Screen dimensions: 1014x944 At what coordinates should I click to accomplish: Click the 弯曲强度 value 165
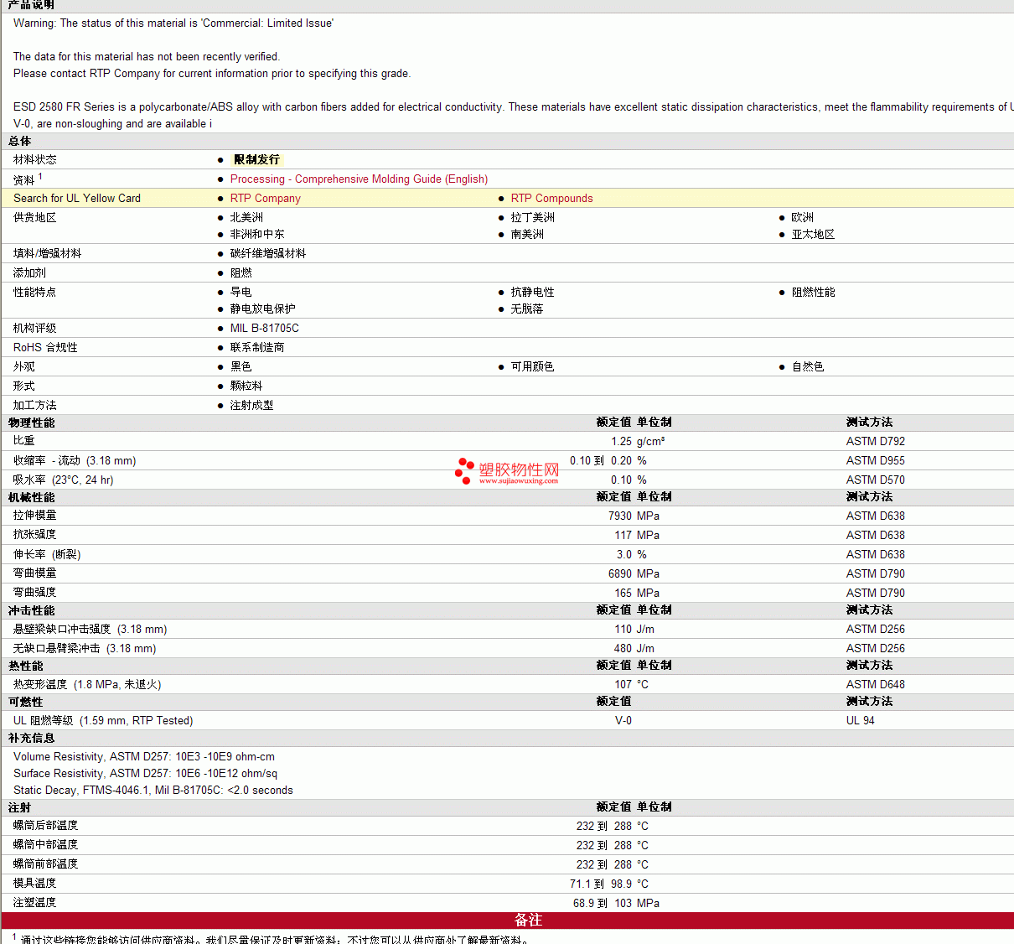[623, 593]
